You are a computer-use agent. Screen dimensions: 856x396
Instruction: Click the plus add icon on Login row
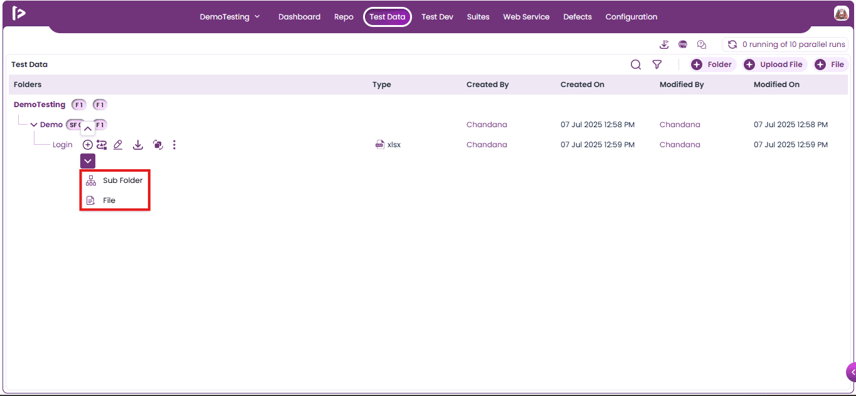click(88, 145)
